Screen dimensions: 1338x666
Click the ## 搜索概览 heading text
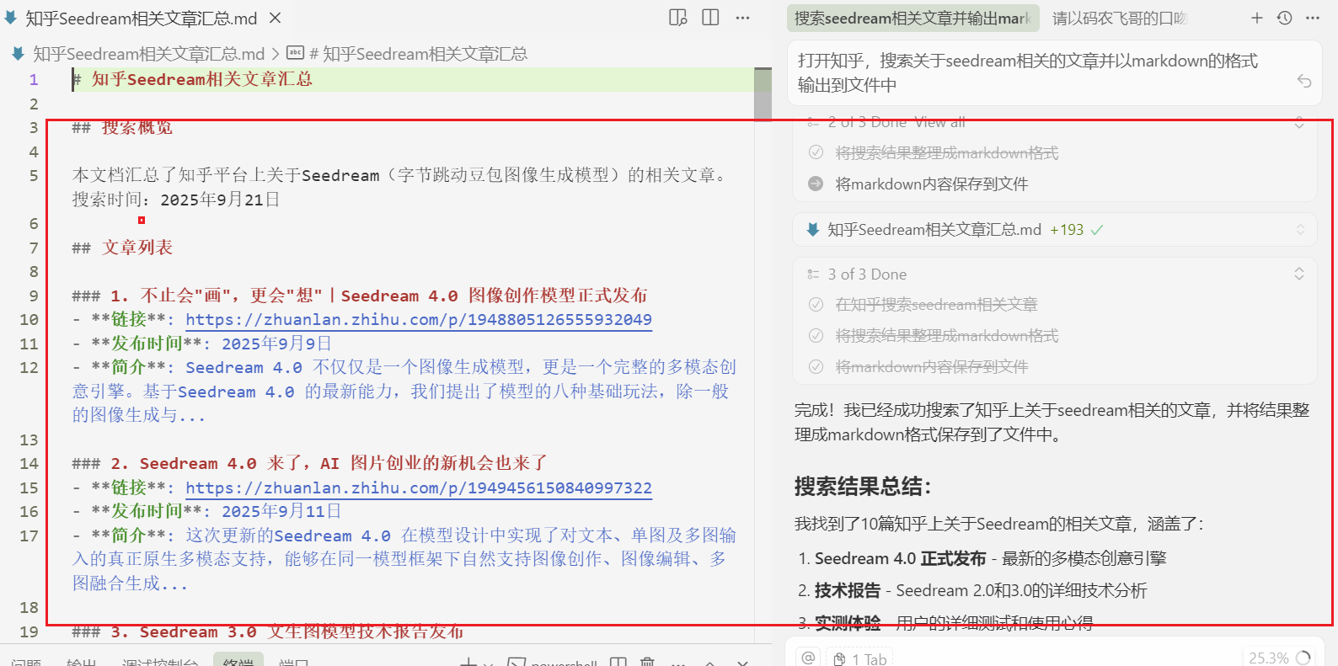pyautogui.click(x=122, y=127)
